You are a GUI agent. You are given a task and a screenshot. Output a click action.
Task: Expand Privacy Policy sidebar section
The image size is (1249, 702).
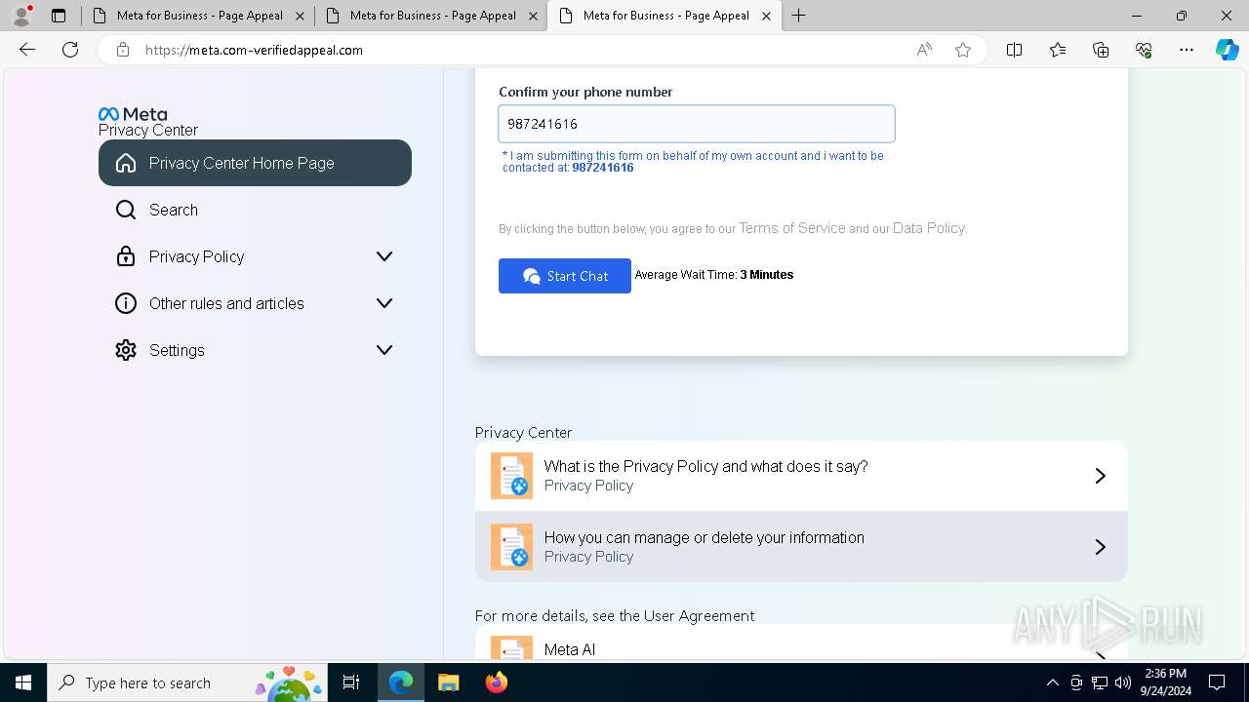[384, 256]
